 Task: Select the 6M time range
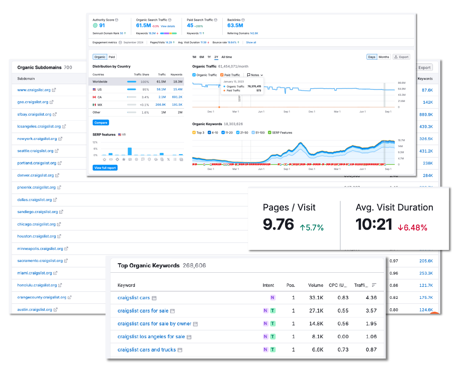tap(201, 57)
